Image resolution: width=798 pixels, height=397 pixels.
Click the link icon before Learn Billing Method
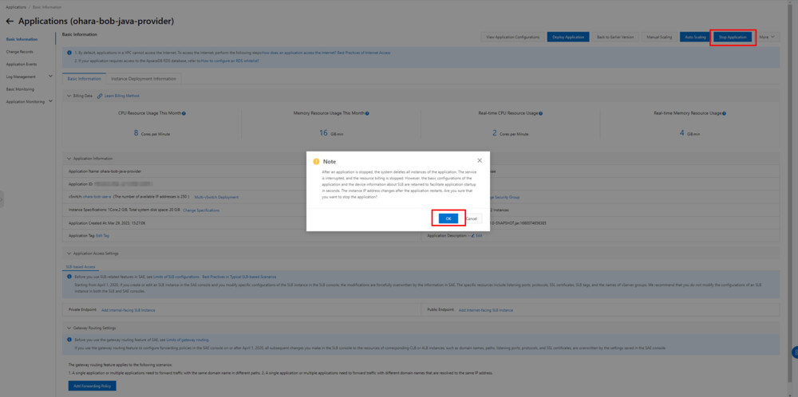coord(100,96)
